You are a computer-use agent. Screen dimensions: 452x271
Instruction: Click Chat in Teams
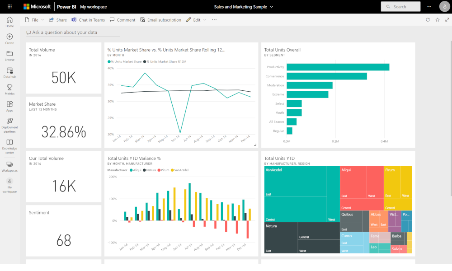(x=88, y=20)
